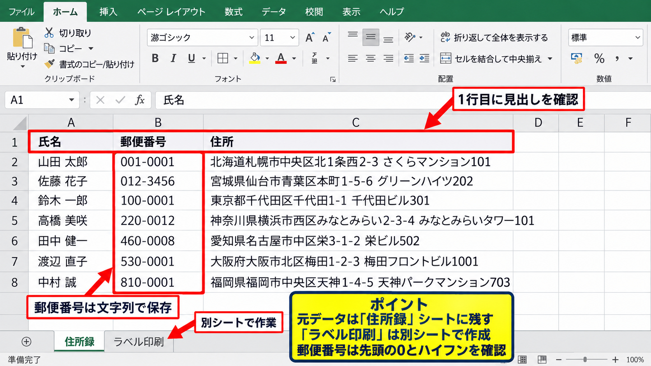The width and height of the screenshot is (651, 366).
Task: Click セルを結合して中央揃え merge button
Action: 491,59
